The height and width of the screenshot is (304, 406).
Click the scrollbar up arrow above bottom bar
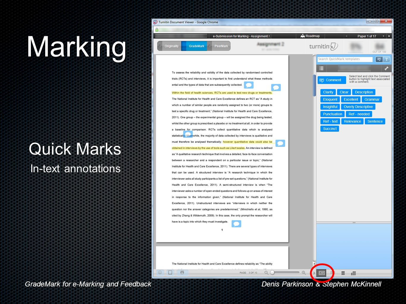point(314,263)
